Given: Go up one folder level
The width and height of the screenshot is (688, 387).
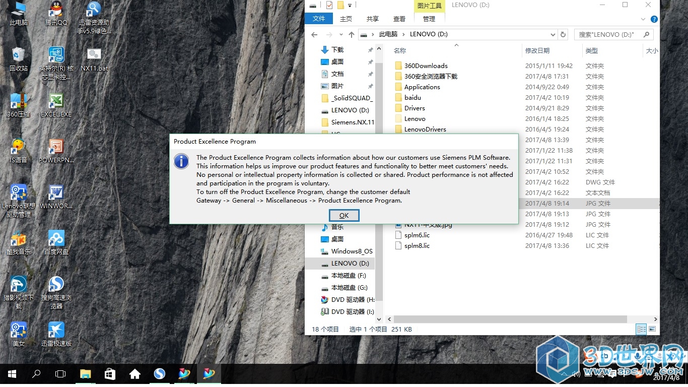Looking at the screenshot, I should [352, 34].
